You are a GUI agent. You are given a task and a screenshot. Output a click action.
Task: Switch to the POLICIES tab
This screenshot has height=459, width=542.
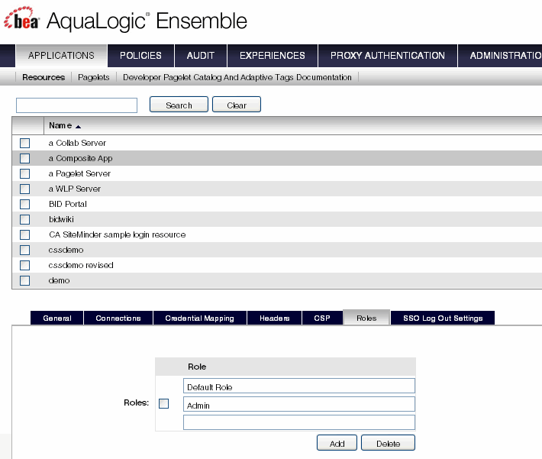(140, 55)
